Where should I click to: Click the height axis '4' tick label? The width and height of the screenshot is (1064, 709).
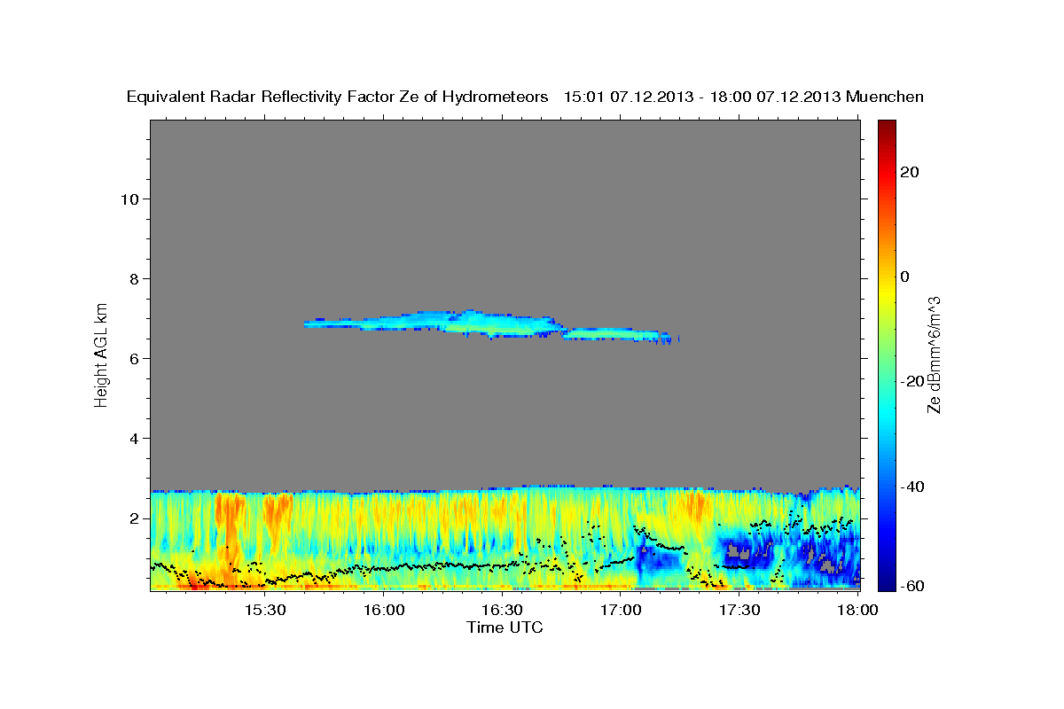tap(135, 438)
